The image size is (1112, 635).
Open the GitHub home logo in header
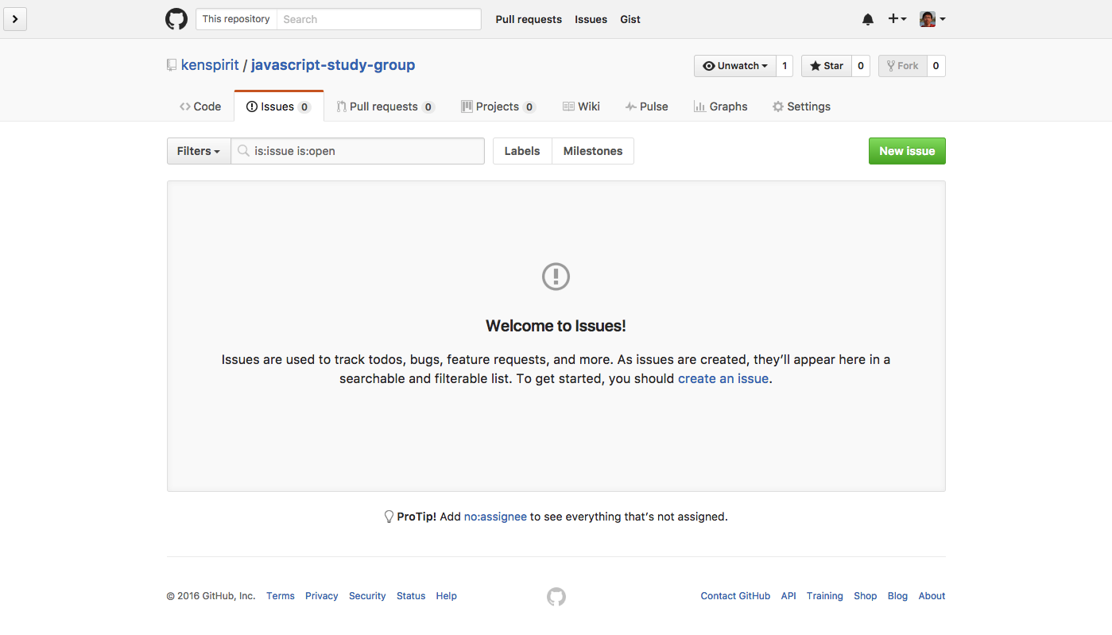coord(176,19)
